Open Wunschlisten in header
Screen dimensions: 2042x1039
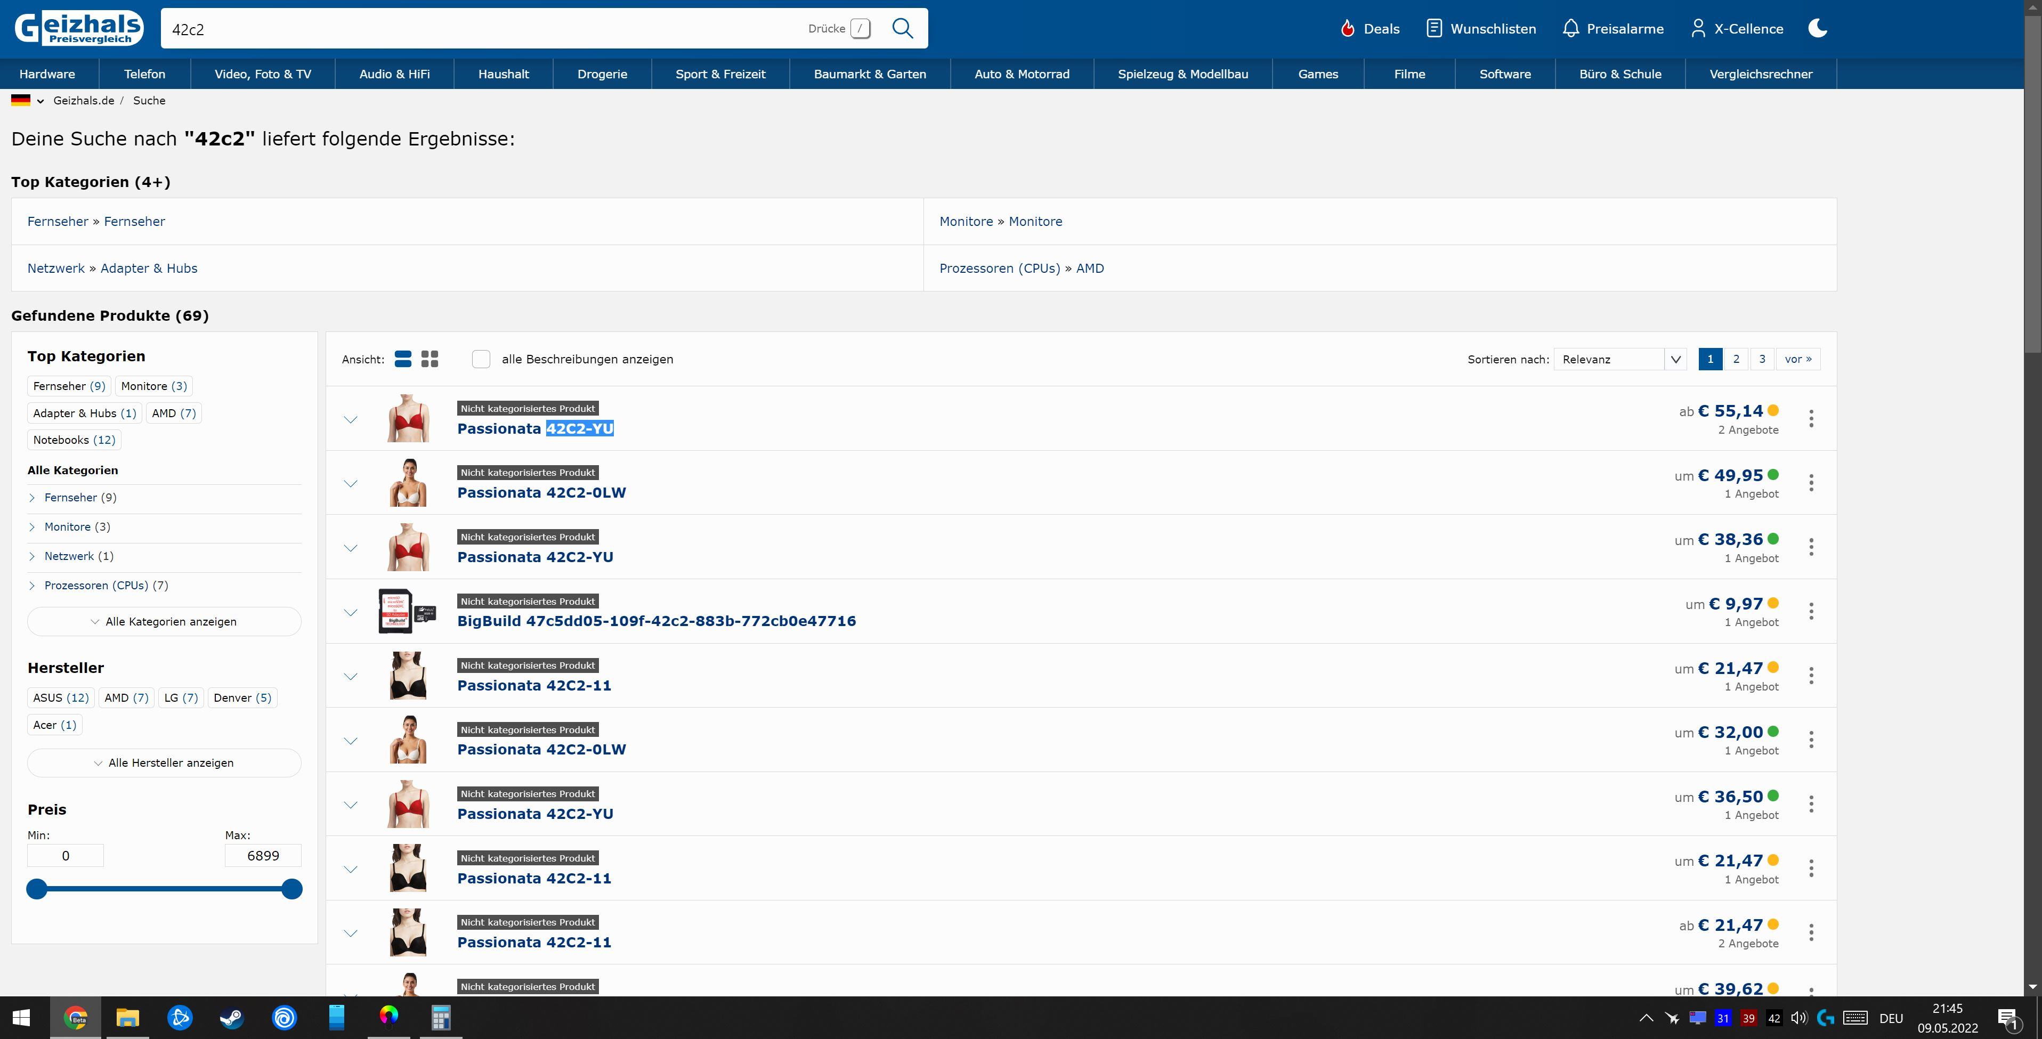(1481, 29)
